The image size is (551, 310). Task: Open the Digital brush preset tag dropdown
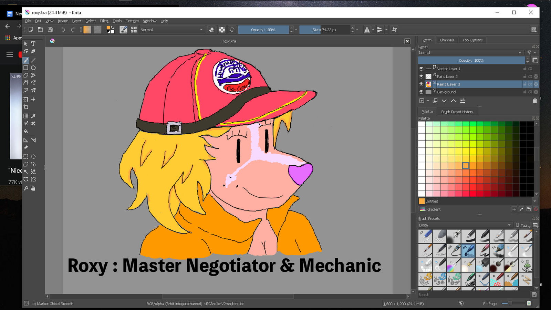point(465,225)
